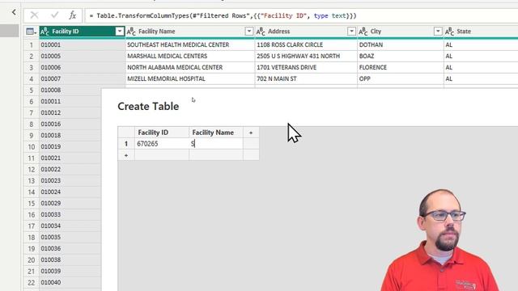This screenshot has height=291, width=518.
Task: Add a new row in Create Table
Action: point(126,155)
